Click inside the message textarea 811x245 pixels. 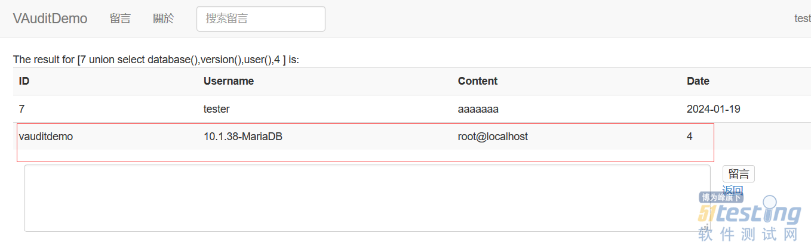click(x=367, y=198)
